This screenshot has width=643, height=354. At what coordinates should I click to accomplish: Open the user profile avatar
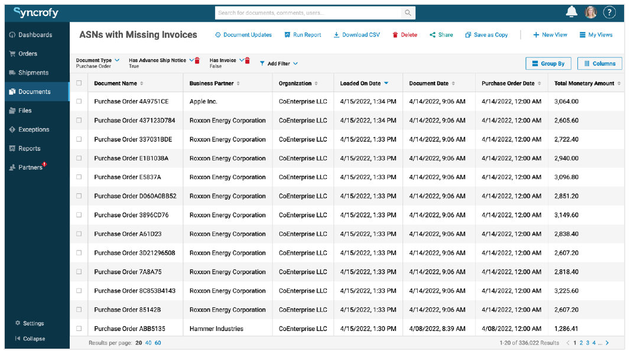pos(590,12)
